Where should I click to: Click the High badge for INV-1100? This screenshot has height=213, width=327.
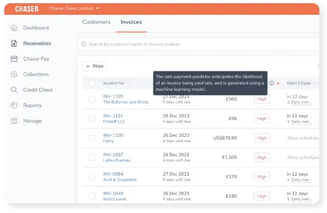262,138
